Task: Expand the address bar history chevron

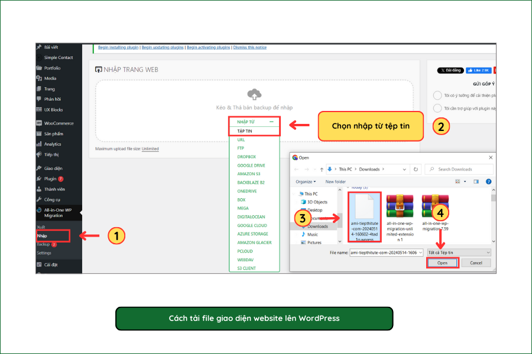Action: 404,169
